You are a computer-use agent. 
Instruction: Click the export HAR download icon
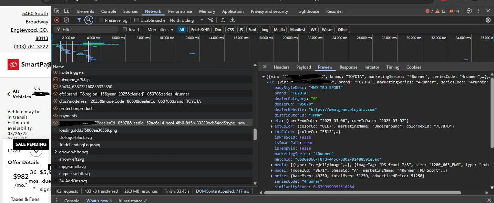[233, 20]
